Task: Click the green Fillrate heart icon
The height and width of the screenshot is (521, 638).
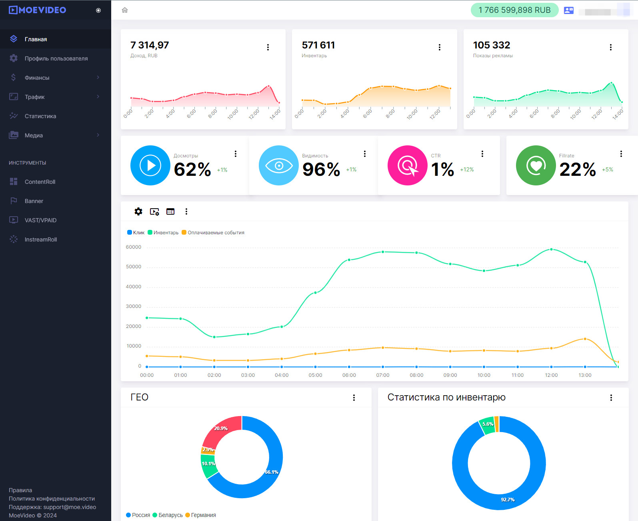Action: point(536,165)
